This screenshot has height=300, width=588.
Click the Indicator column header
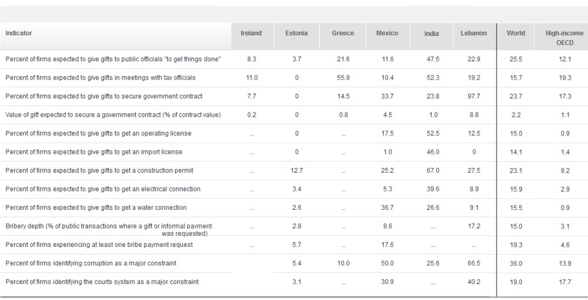19,34
